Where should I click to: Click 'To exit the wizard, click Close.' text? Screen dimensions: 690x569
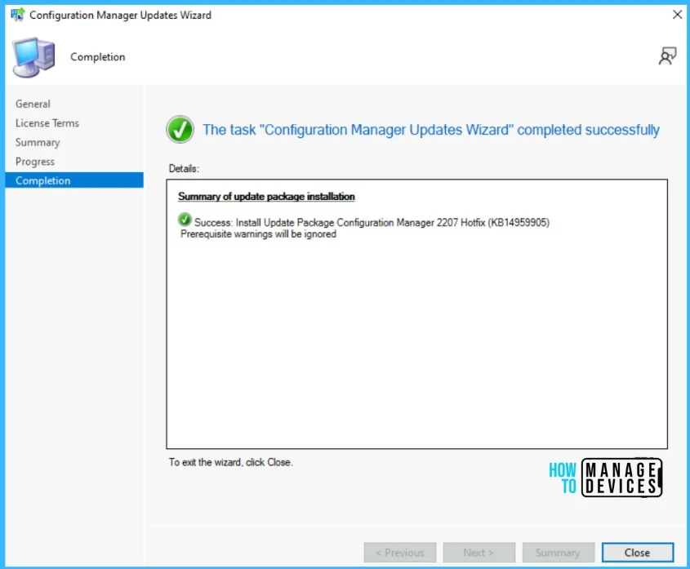pyautogui.click(x=230, y=462)
